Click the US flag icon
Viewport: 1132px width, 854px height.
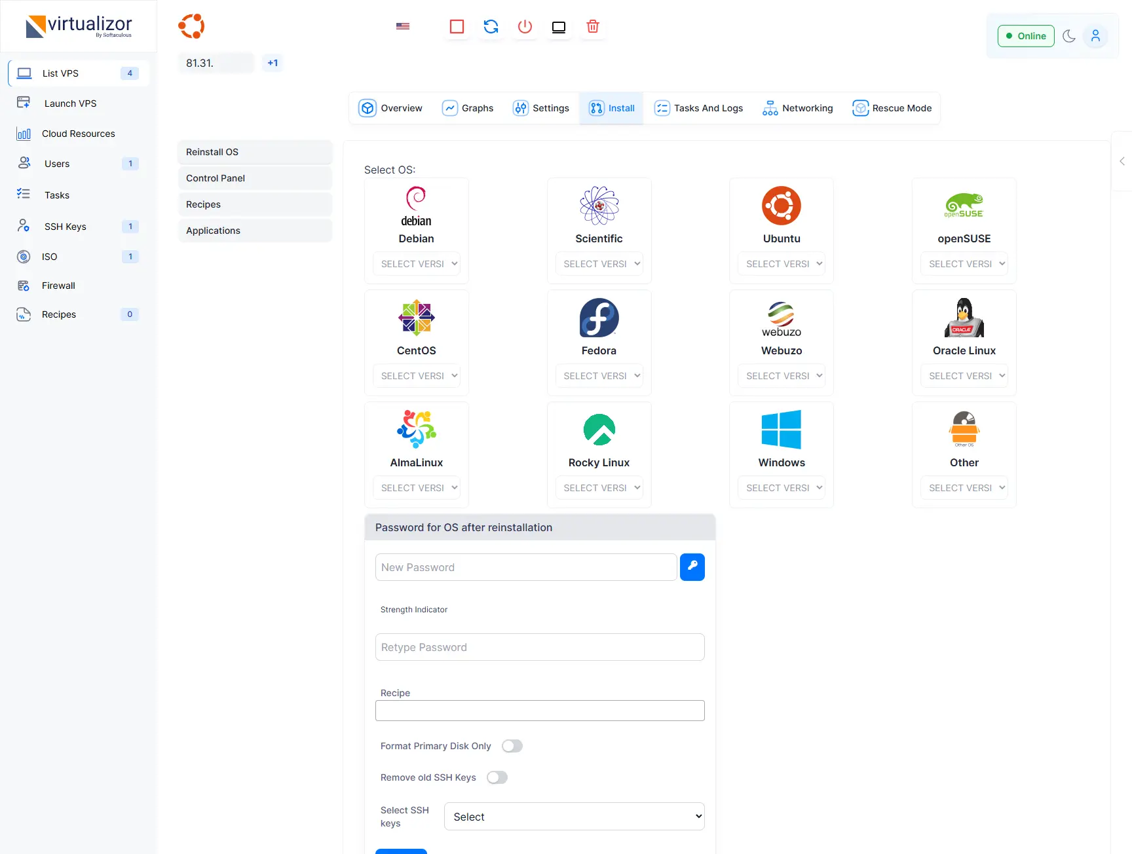tap(403, 26)
